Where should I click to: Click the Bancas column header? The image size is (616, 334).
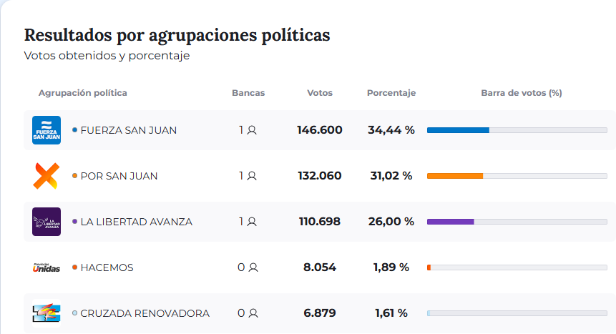point(248,93)
